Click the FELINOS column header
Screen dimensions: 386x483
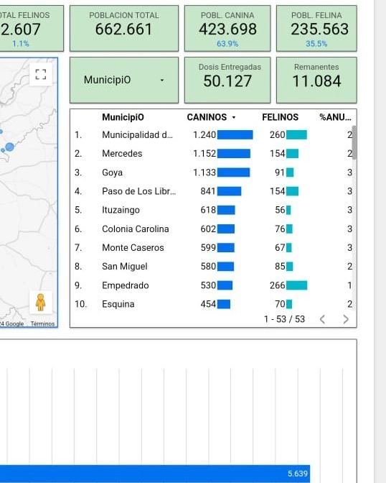coord(281,117)
